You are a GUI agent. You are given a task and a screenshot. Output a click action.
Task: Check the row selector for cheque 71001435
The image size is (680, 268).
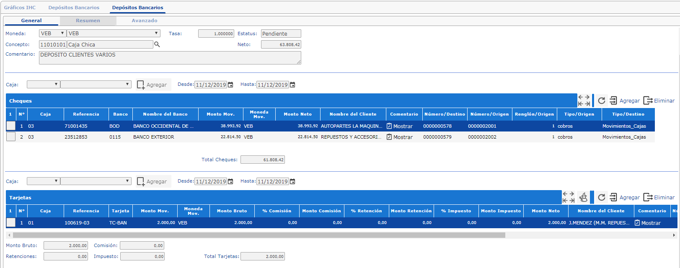click(x=11, y=126)
